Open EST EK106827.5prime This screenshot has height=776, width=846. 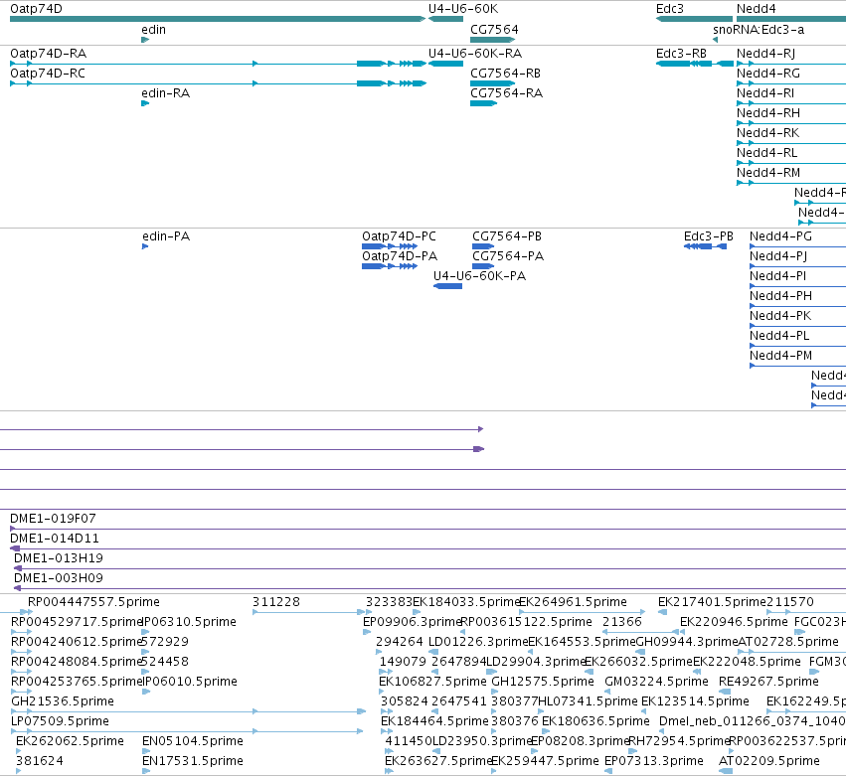coord(432,682)
